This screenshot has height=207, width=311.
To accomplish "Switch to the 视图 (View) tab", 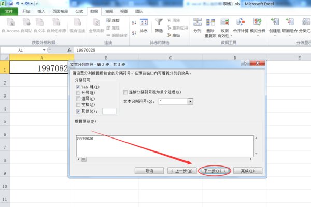I will [124, 11].
